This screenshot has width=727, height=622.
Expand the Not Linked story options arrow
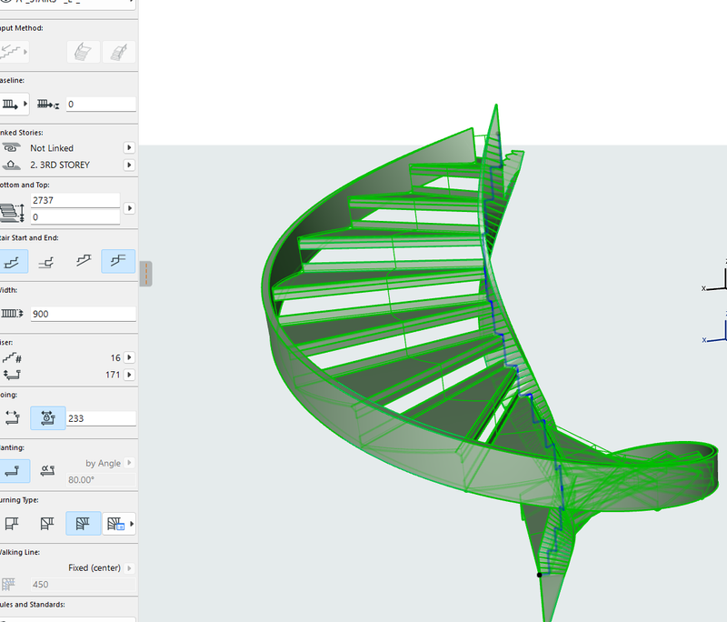[x=129, y=148]
